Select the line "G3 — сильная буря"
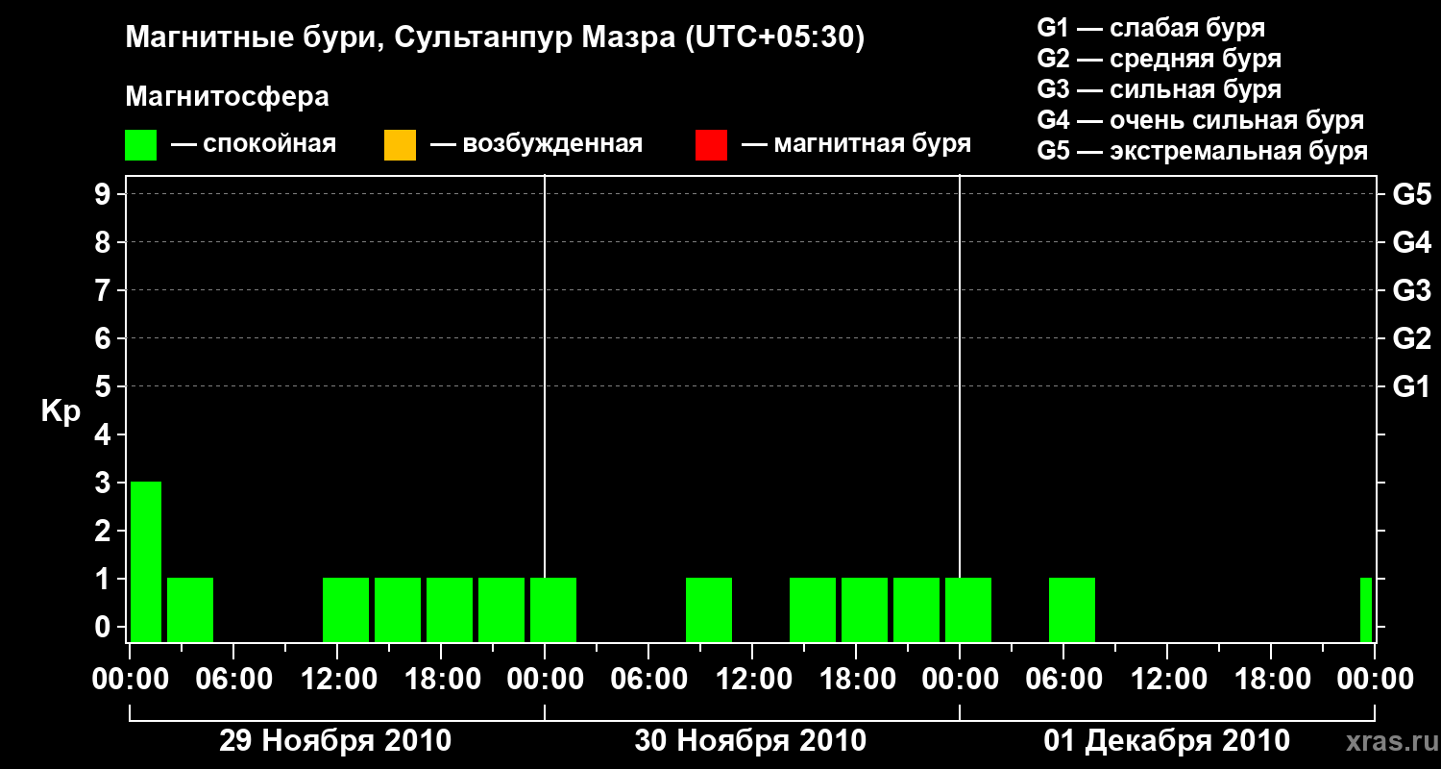The image size is (1441, 769). pyautogui.click(x=1159, y=89)
